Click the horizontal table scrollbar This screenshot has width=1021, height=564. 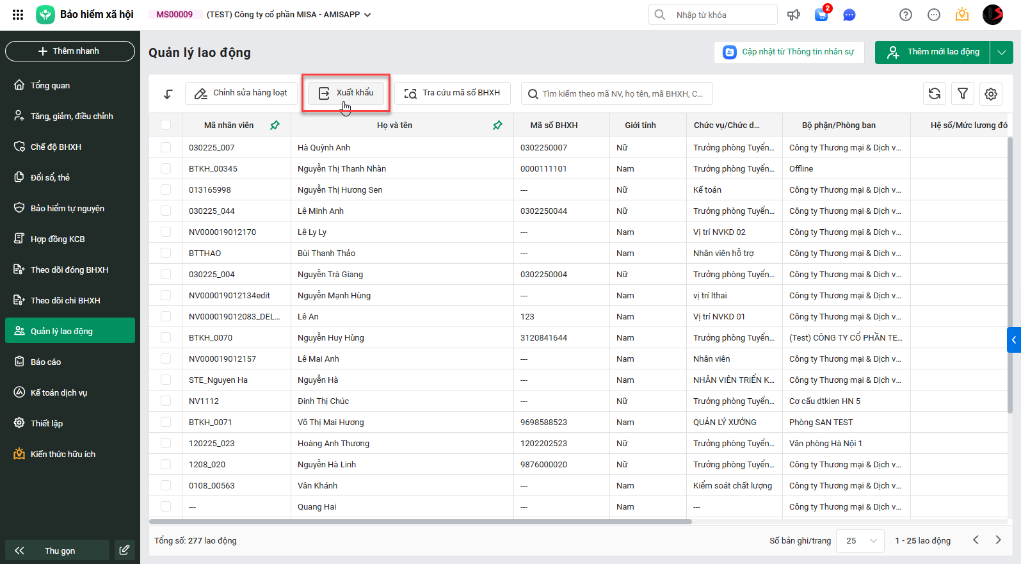pos(421,522)
